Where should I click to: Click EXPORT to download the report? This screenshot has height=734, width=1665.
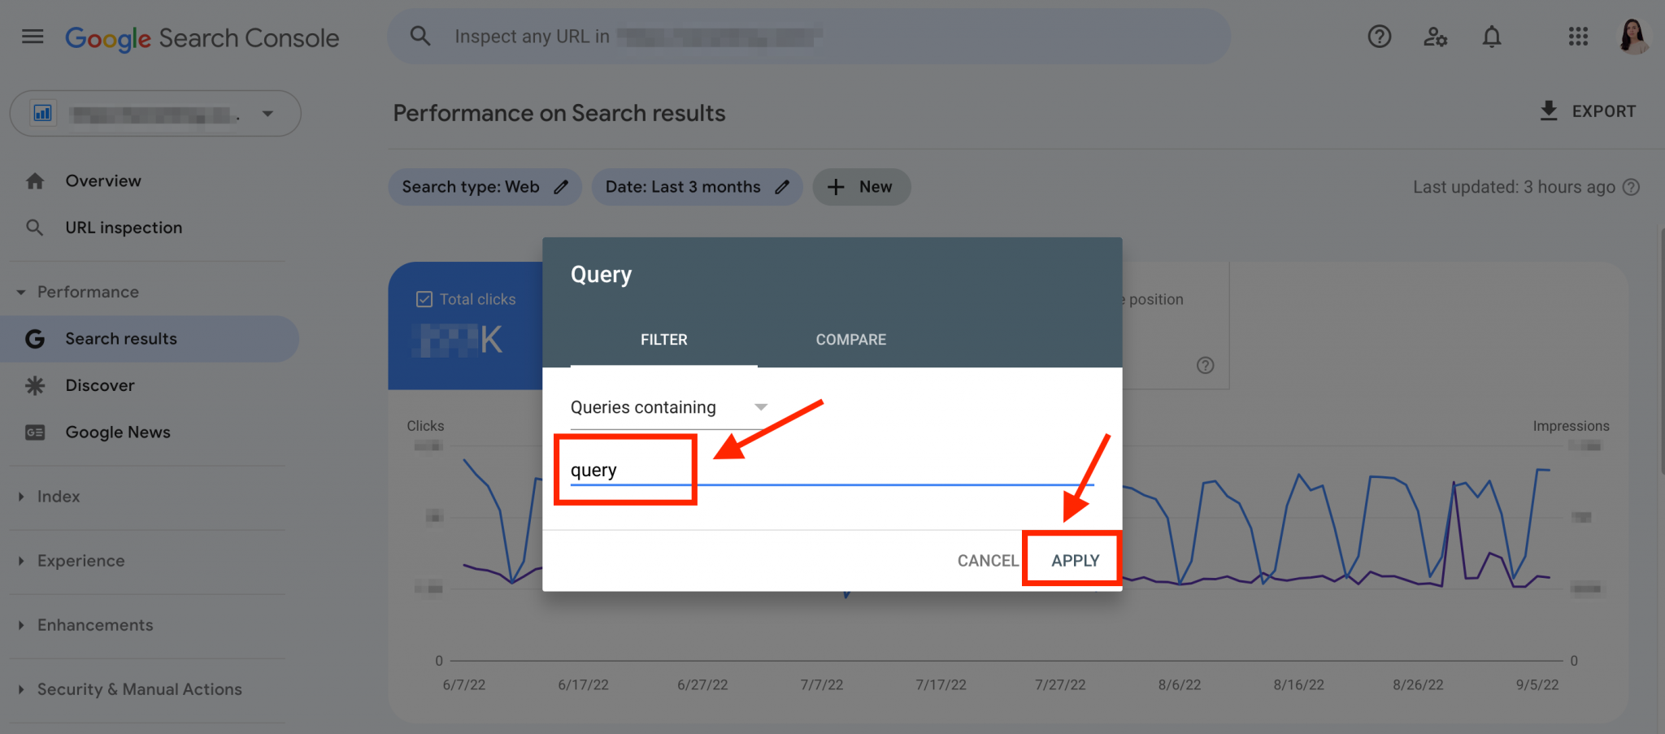tap(1587, 111)
